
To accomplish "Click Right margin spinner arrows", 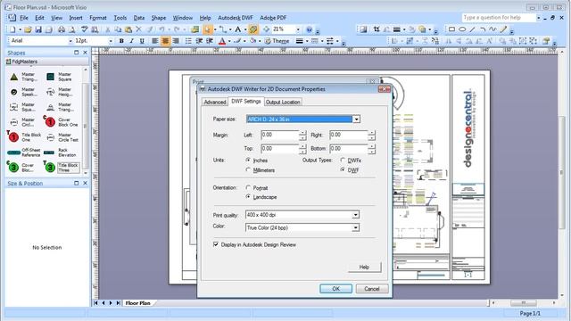I will coord(371,136).
